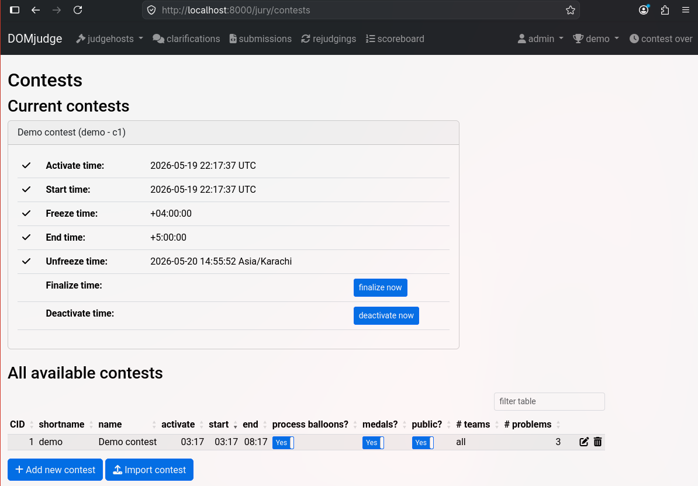Open the browser extensions puzzle icon
698x486 pixels.
click(x=665, y=10)
